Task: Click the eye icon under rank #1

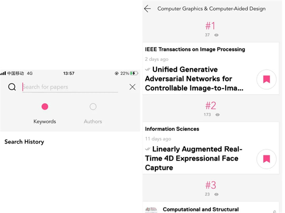Action: pos(217,35)
